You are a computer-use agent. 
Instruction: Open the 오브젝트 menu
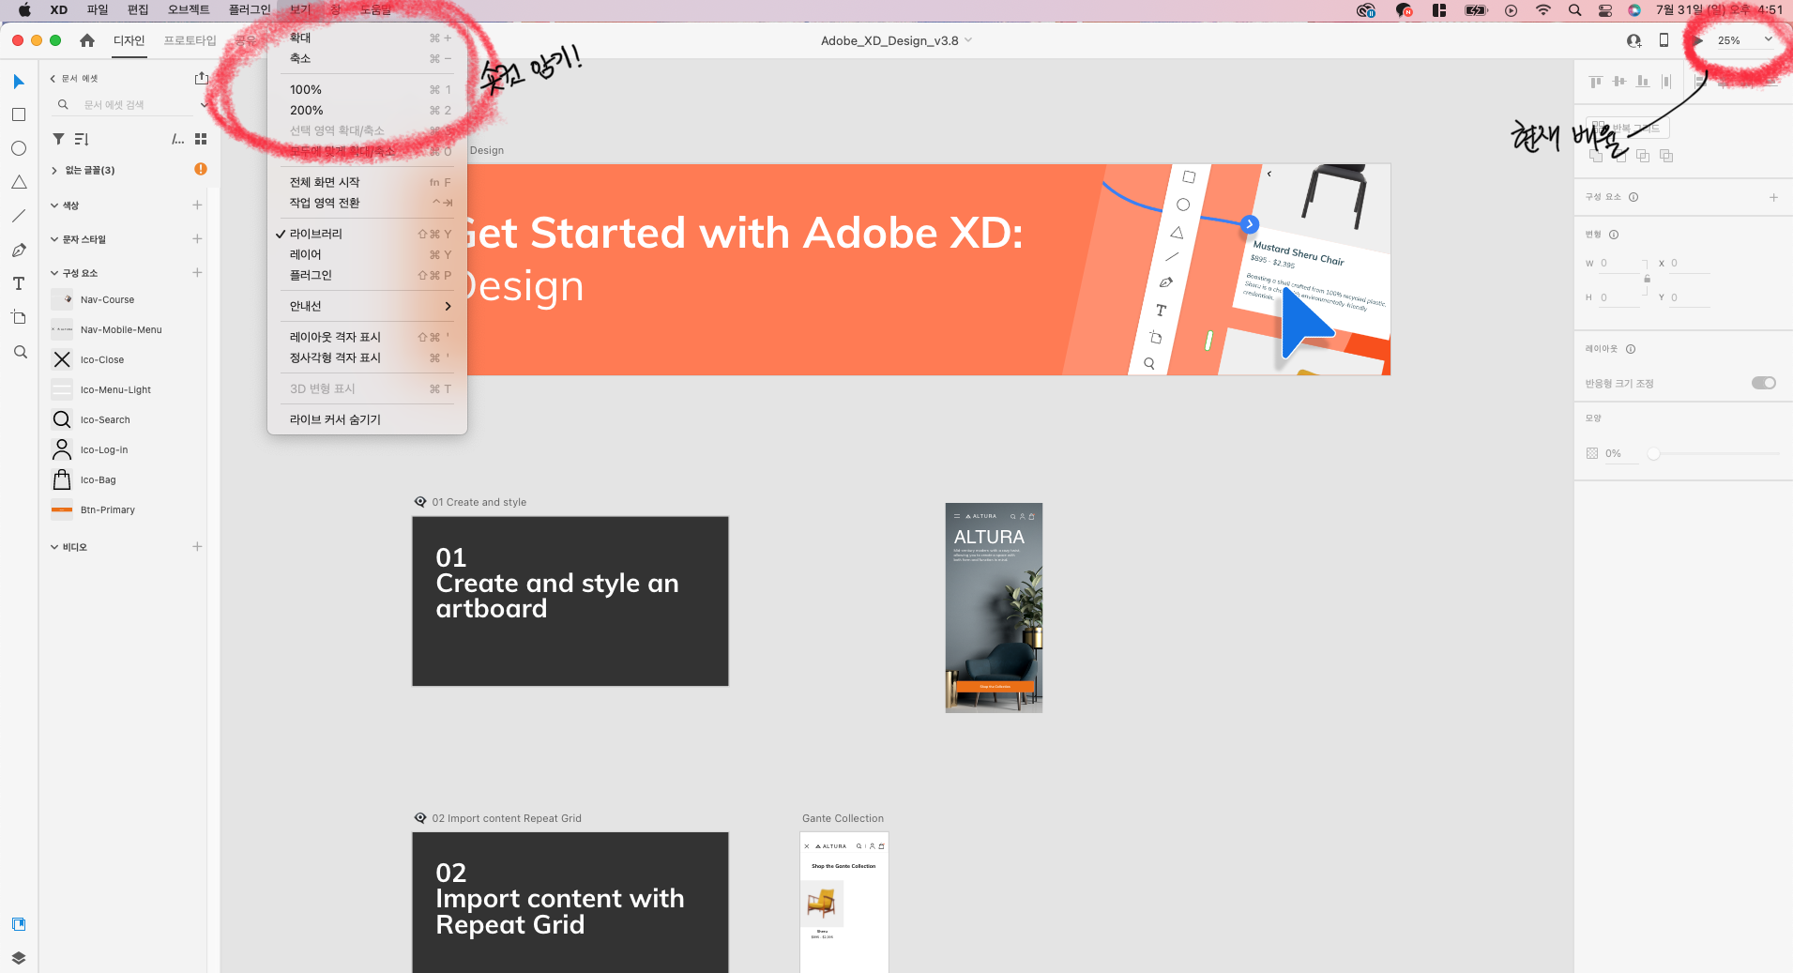pos(189,10)
